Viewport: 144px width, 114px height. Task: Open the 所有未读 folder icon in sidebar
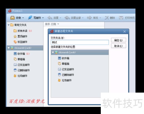pos(15,31)
